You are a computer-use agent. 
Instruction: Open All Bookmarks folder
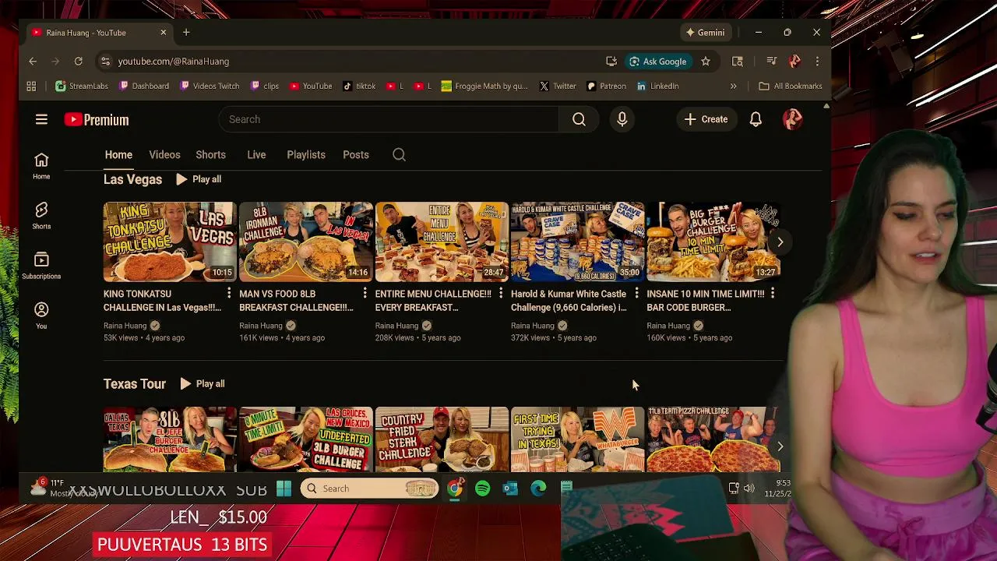click(790, 86)
